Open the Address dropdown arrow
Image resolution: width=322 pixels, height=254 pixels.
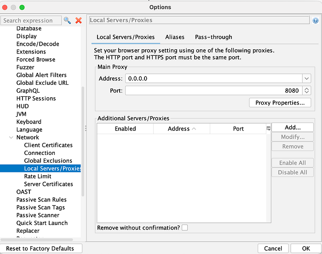click(307, 78)
